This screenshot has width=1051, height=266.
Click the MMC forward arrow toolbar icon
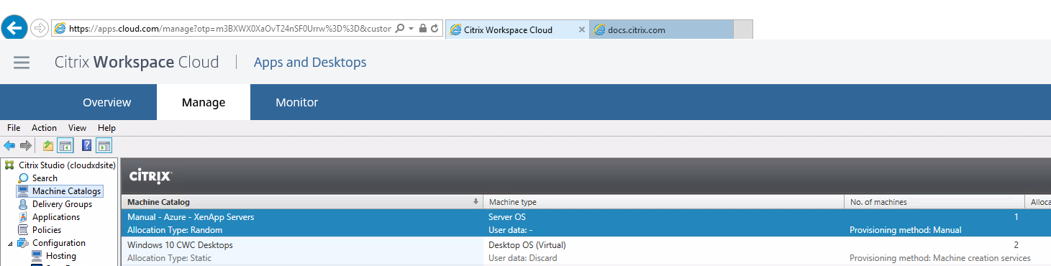click(x=26, y=146)
